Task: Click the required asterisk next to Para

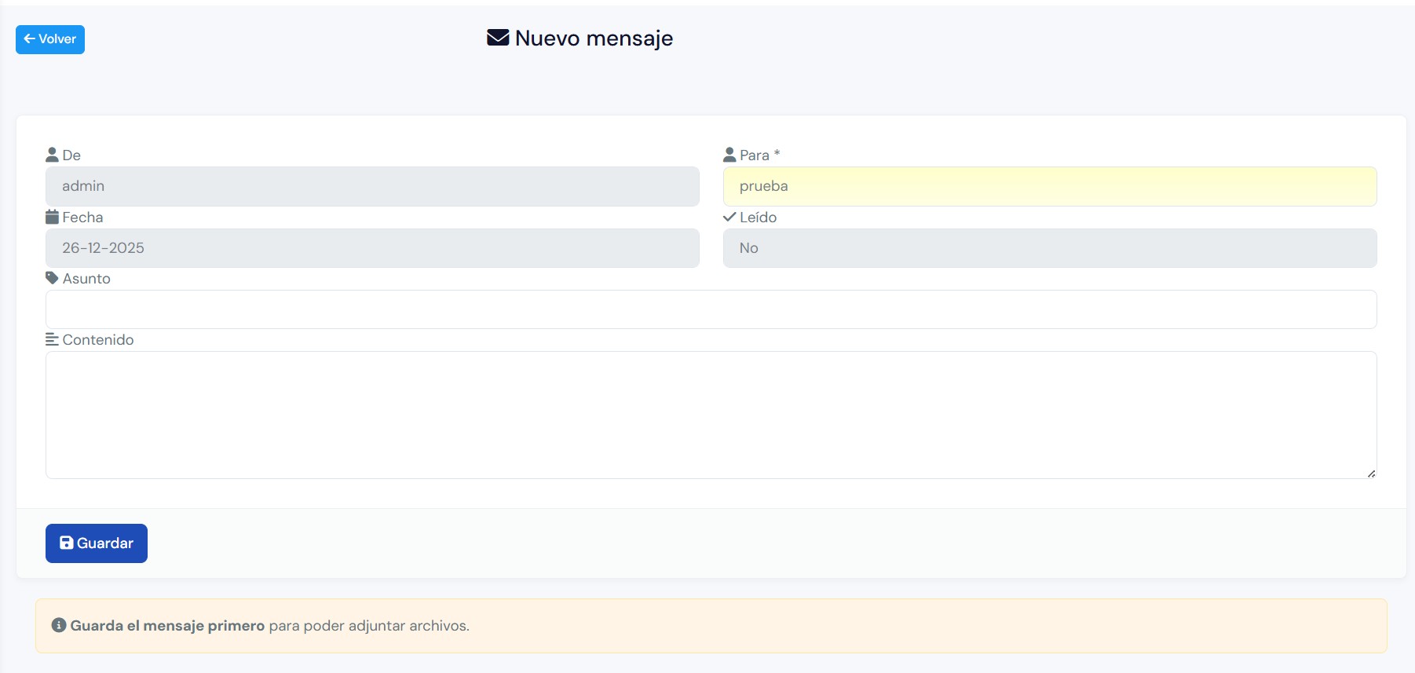Action: pos(777,153)
